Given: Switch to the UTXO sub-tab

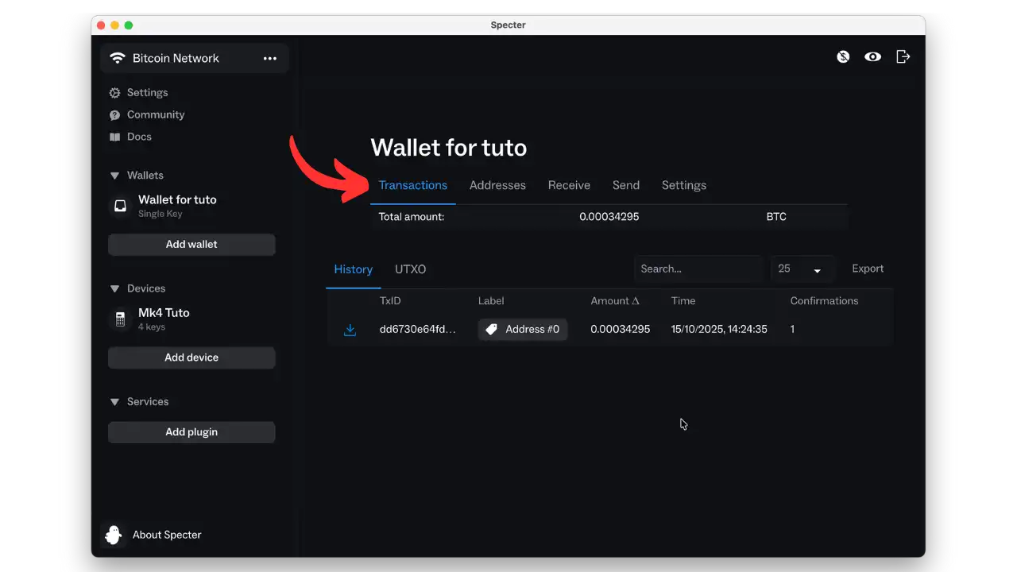Looking at the screenshot, I should point(411,269).
